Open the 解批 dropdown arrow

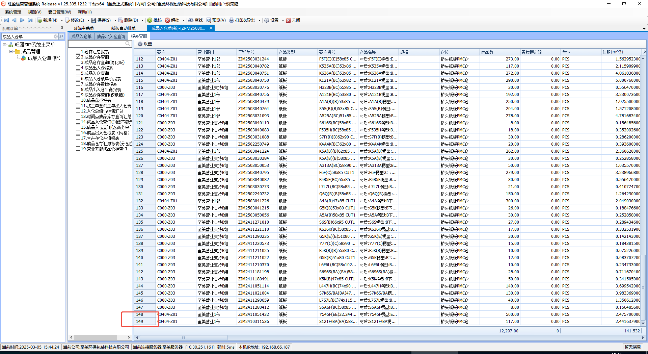184,20
